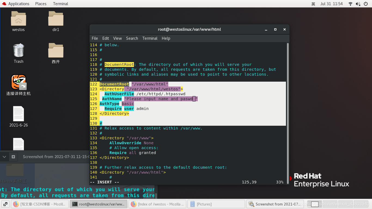The height and width of the screenshot is (209, 372).
Task: Open the Search menu in terminal
Action: click(x=132, y=38)
